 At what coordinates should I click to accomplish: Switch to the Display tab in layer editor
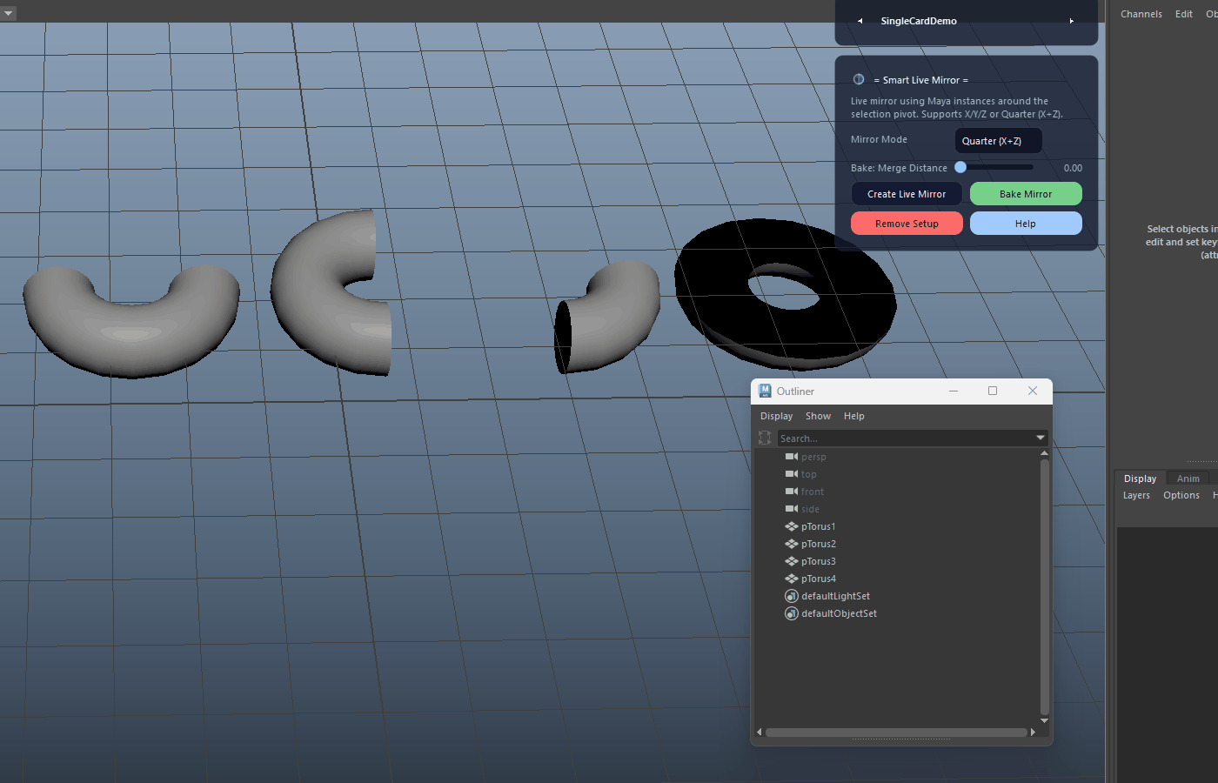point(1140,478)
